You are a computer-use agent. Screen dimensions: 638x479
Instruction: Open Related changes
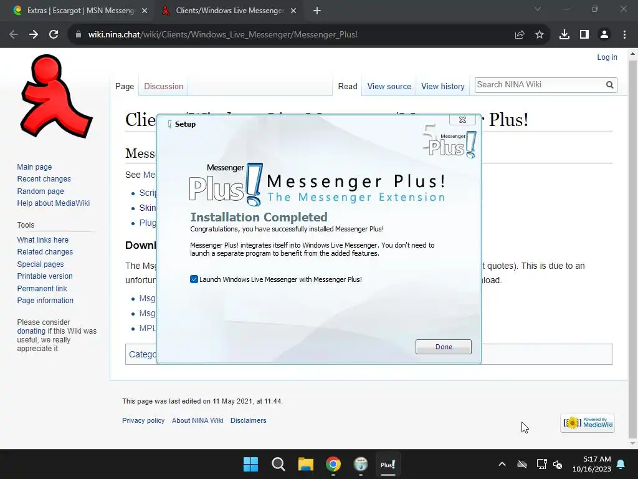(45, 252)
